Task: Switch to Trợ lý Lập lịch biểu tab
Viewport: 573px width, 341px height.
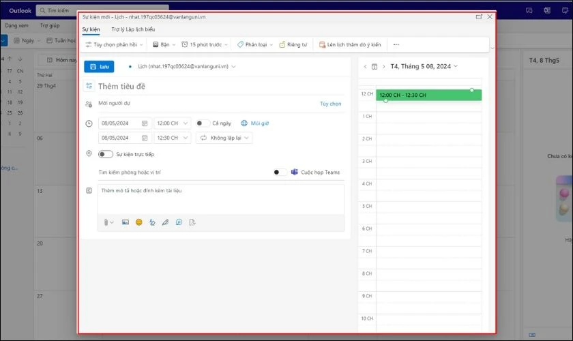Action: pos(133,29)
